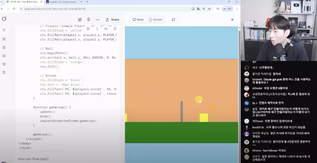Click the edit chat icon beside the pin

point(80,20)
